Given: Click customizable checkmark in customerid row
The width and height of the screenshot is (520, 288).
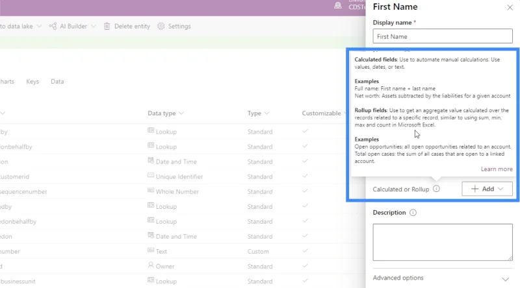Looking at the screenshot, I should click(x=305, y=176).
